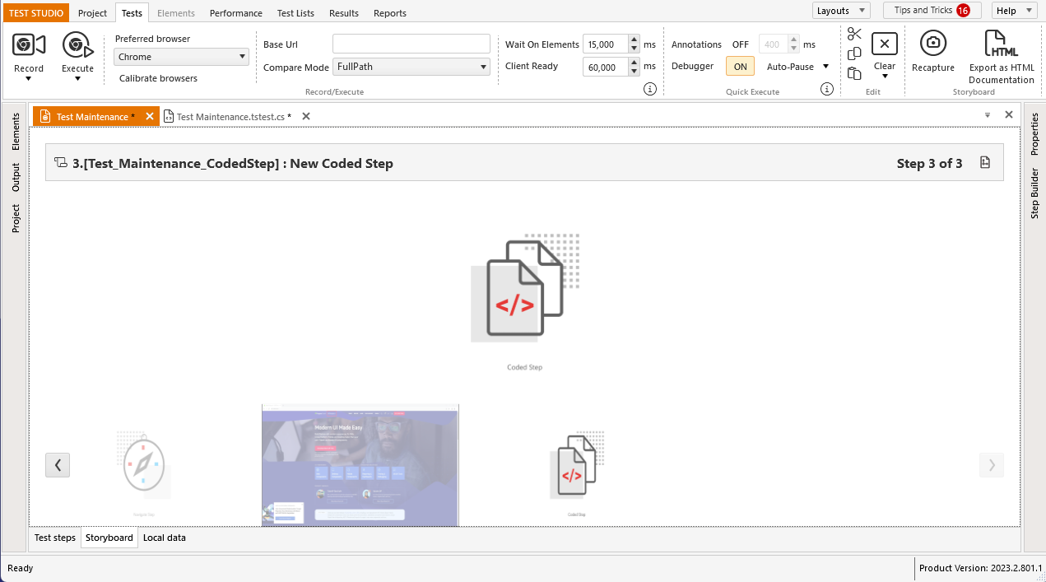Open the Test Lists ribbon tab
The image size is (1046, 582).
295,13
